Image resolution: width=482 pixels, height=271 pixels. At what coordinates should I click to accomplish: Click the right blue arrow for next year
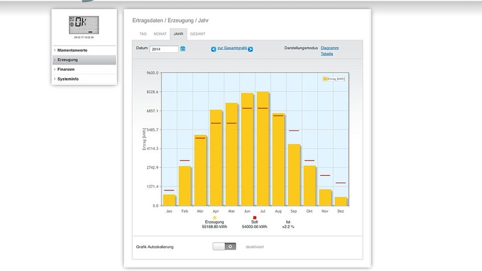point(252,49)
